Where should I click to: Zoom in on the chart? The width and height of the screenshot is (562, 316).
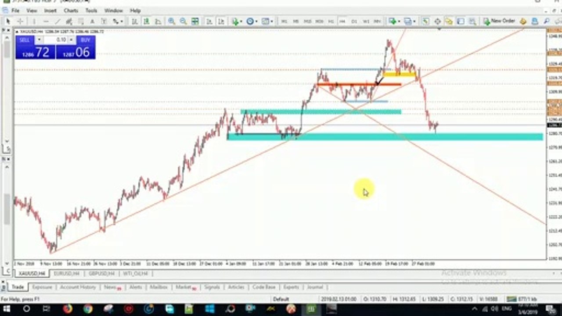click(x=172, y=21)
